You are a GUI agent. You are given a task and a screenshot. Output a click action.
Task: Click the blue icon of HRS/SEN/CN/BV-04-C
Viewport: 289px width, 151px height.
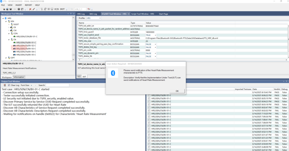(14, 52)
